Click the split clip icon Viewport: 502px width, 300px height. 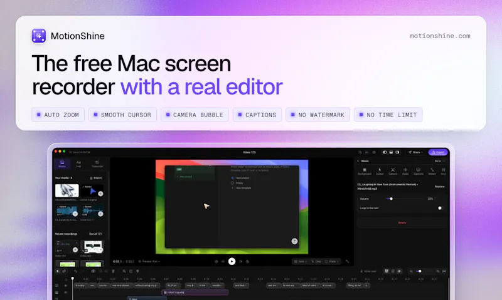(x=93, y=271)
